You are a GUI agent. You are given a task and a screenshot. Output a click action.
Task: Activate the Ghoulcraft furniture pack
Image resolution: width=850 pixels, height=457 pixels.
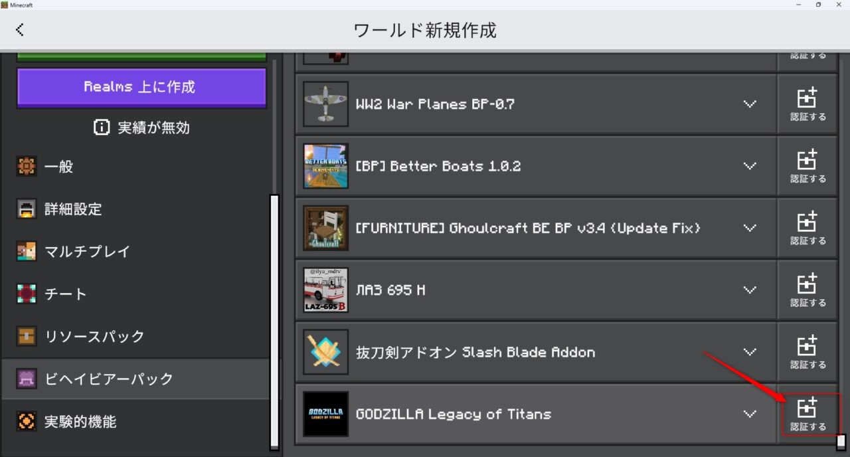click(807, 228)
